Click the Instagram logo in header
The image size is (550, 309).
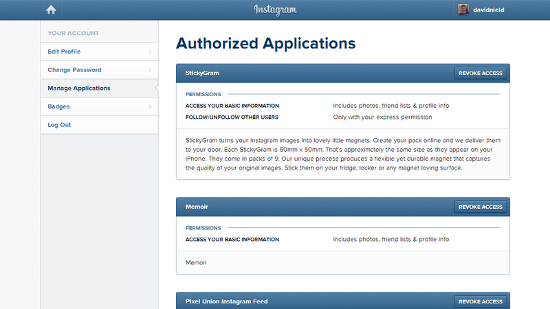(276, 10)
